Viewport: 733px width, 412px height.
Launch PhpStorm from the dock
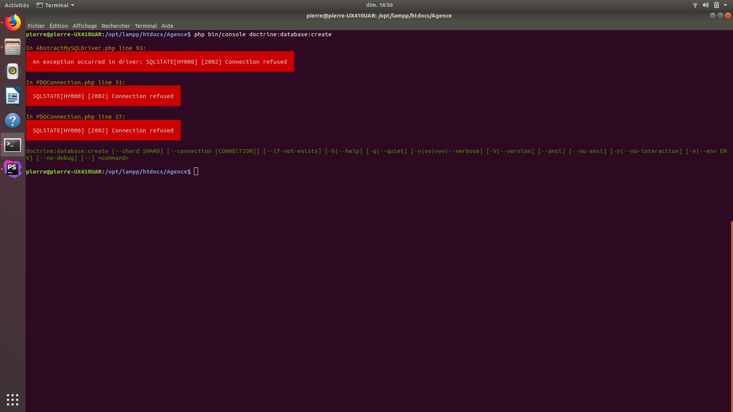point(13,169)
